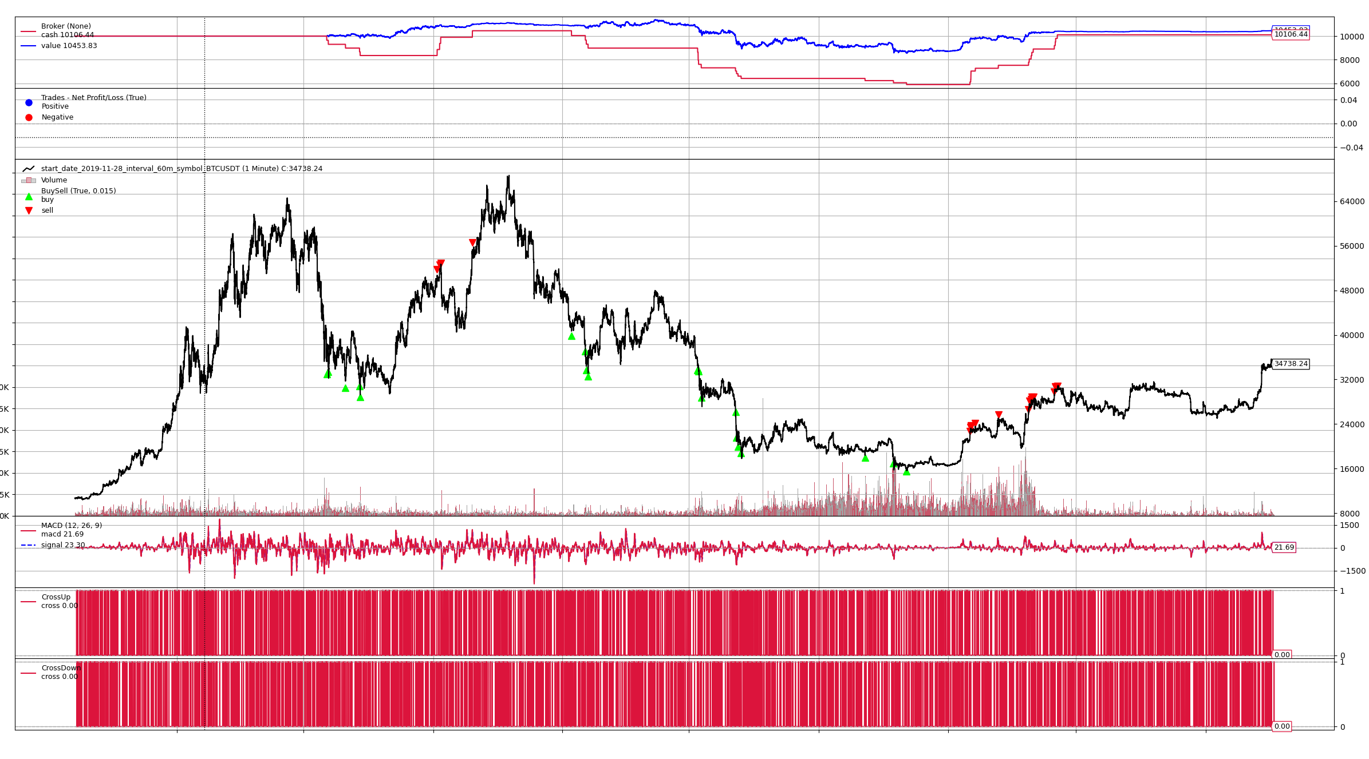
Task: Click the MACD (12, 26, 9) label
Action: [72, 525]
